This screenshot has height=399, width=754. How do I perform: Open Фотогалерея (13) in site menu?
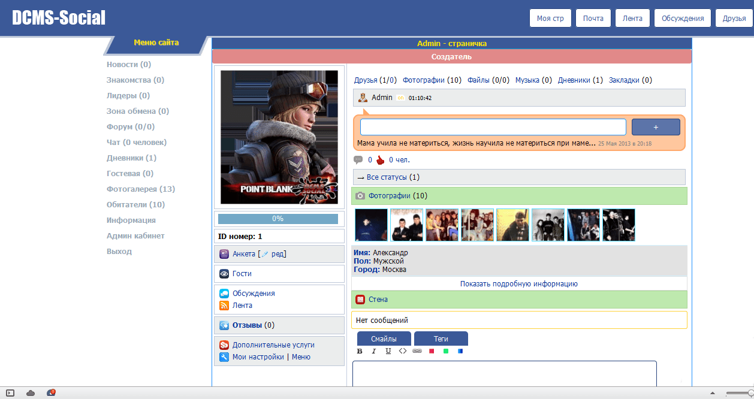click(x=141, y=189)
